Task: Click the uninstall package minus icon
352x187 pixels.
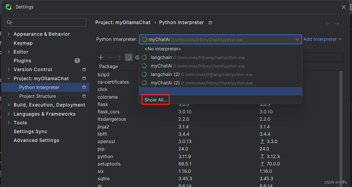Action: click(110, 57)
